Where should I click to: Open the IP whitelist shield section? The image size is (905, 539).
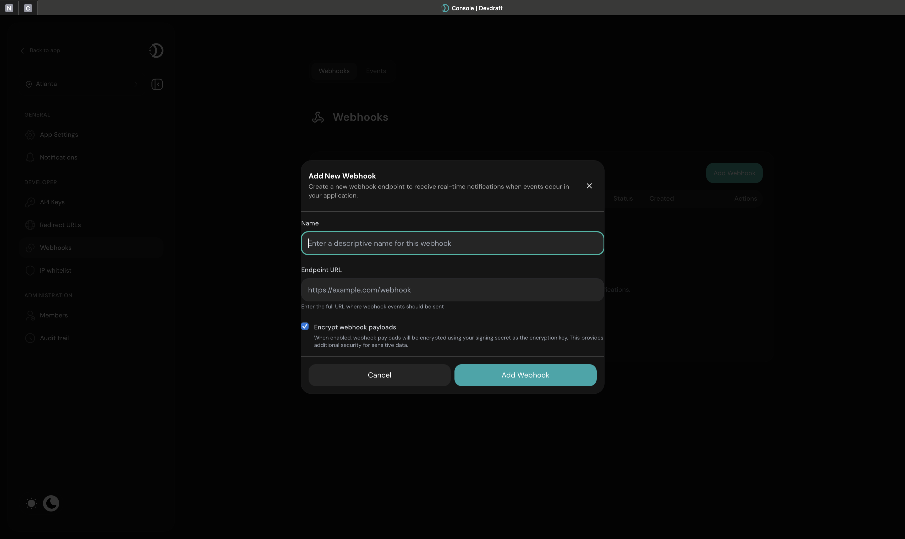tap(56, 270)
